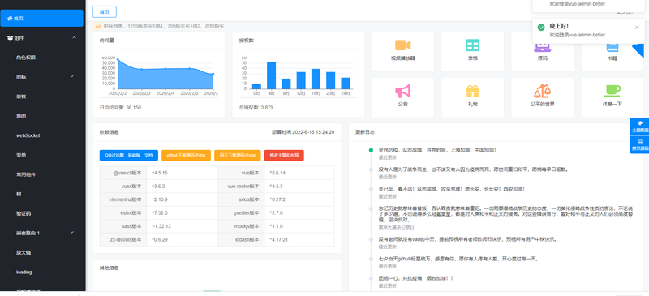Open the 地图 sidebar item
The image size is (649, 296).
pyautogui.click(x=43, y=116)
